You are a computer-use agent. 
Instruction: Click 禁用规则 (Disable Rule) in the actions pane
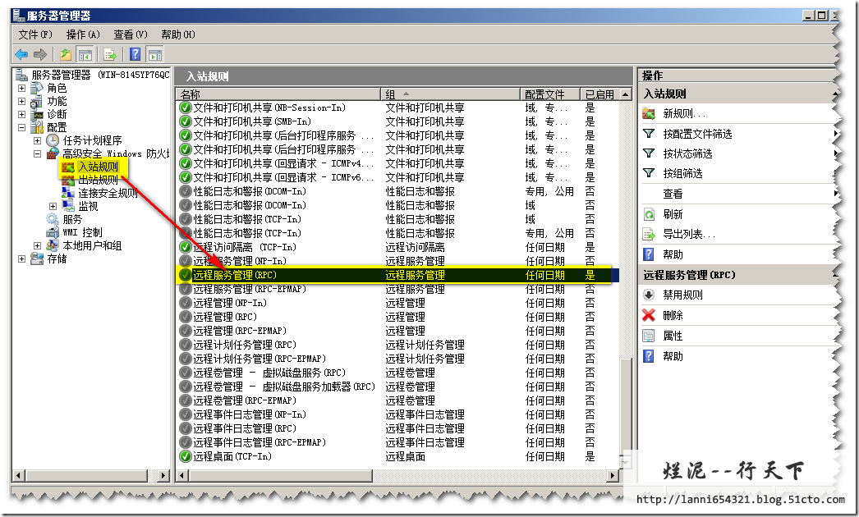tap(682, 295)
